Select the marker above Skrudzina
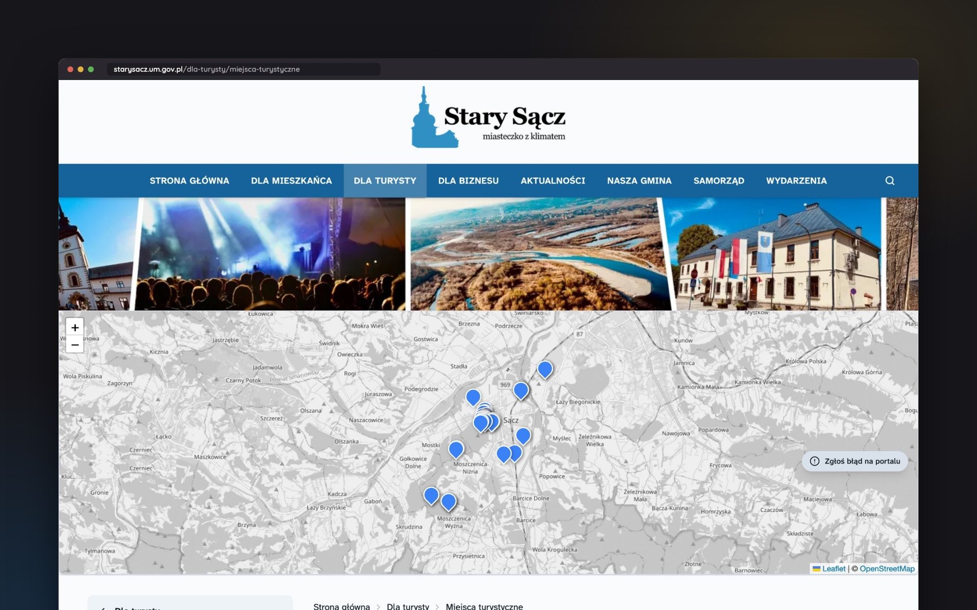This screenshot has width=977, height=610. pos(431,495)
